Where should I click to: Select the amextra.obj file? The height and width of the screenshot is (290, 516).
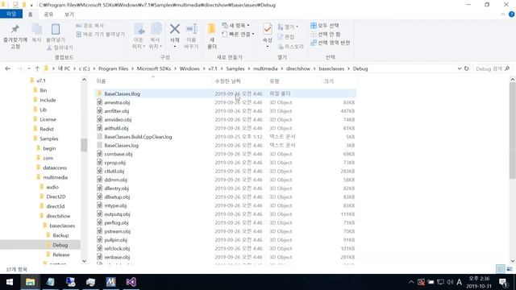coord(117,102)
